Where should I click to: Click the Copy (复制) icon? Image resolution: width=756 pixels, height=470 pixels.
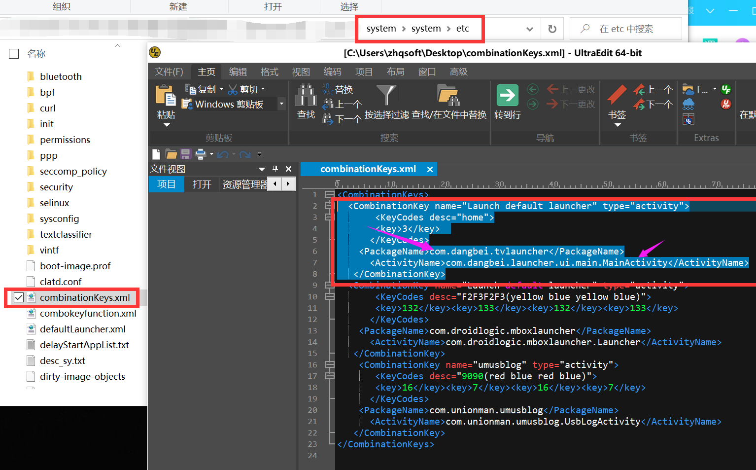191,89
